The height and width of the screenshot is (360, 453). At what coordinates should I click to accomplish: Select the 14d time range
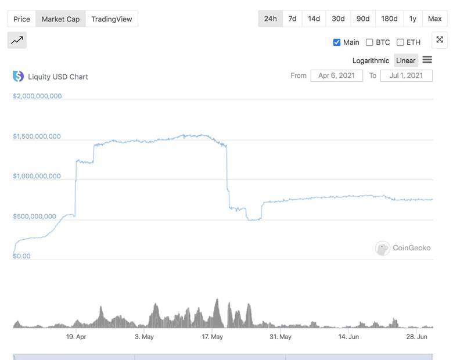pyautogui.click(x=314, y=19)
